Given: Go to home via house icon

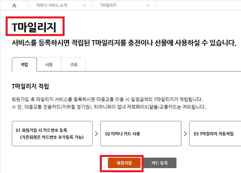Looking at the screenshot, I should 14,6.
